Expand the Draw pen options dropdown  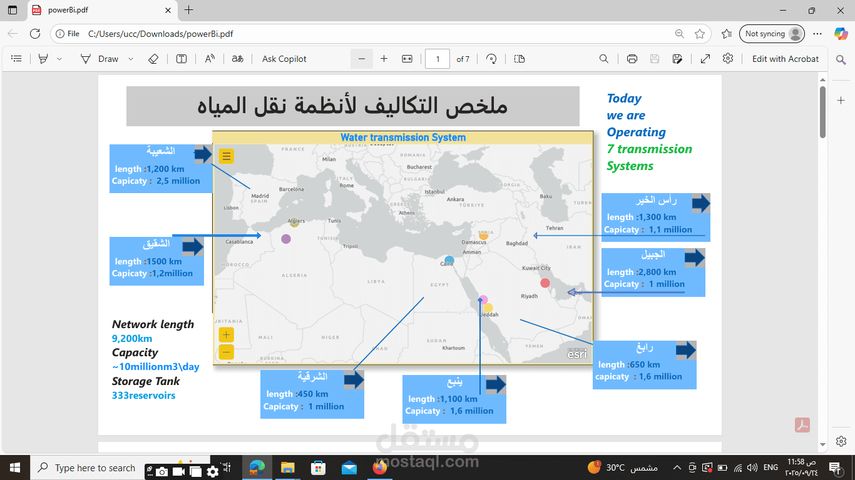tap(130, 59)
